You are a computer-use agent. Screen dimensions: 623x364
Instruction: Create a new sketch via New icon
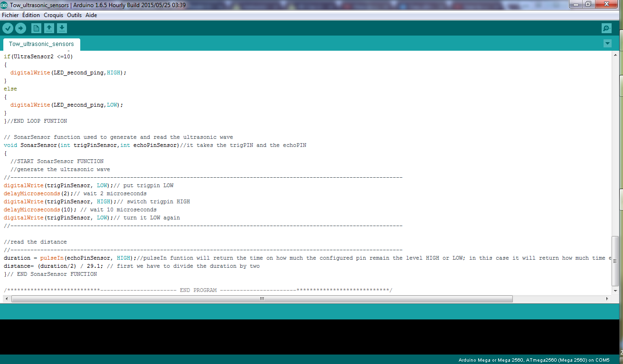[x=36, y=28]
